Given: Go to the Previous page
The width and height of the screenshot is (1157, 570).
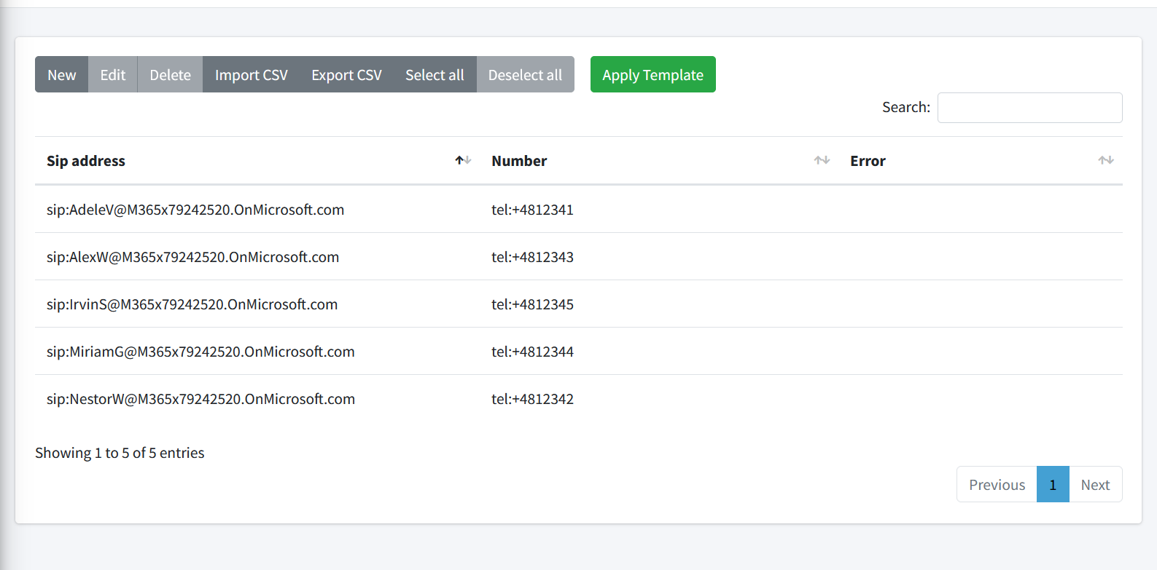Looking at the screenshot, I should pos(997,485).
